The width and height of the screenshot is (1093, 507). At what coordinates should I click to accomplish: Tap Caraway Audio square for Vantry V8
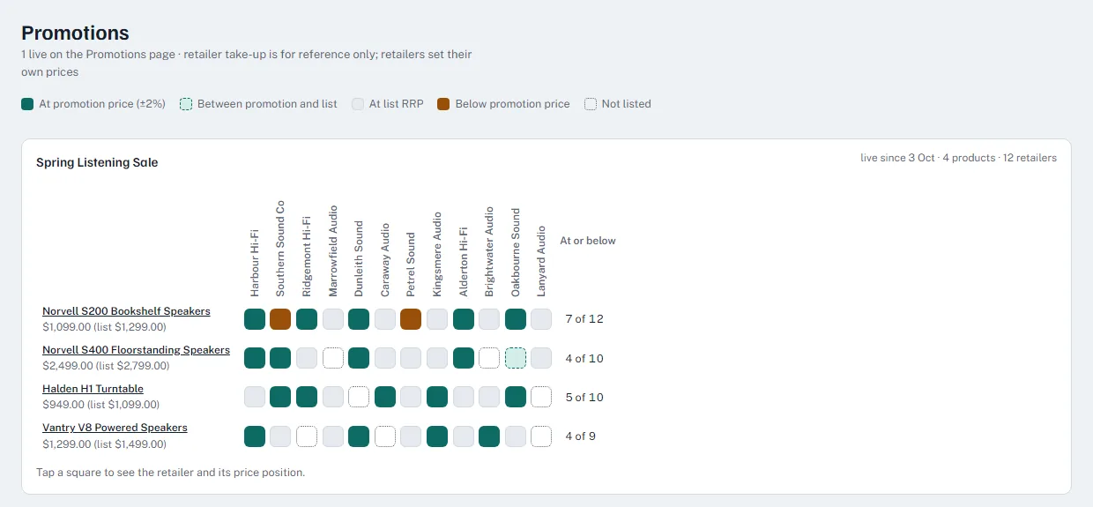click(x=385, y=436)
